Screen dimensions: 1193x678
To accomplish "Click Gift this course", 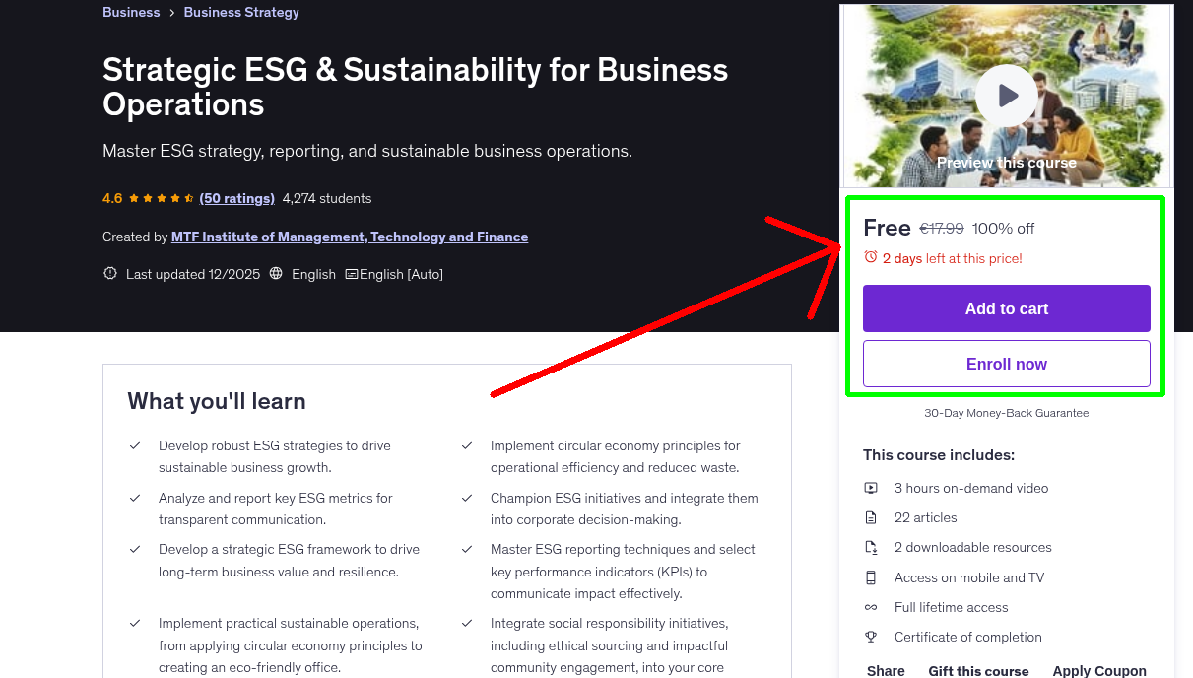I will point(978,670).
